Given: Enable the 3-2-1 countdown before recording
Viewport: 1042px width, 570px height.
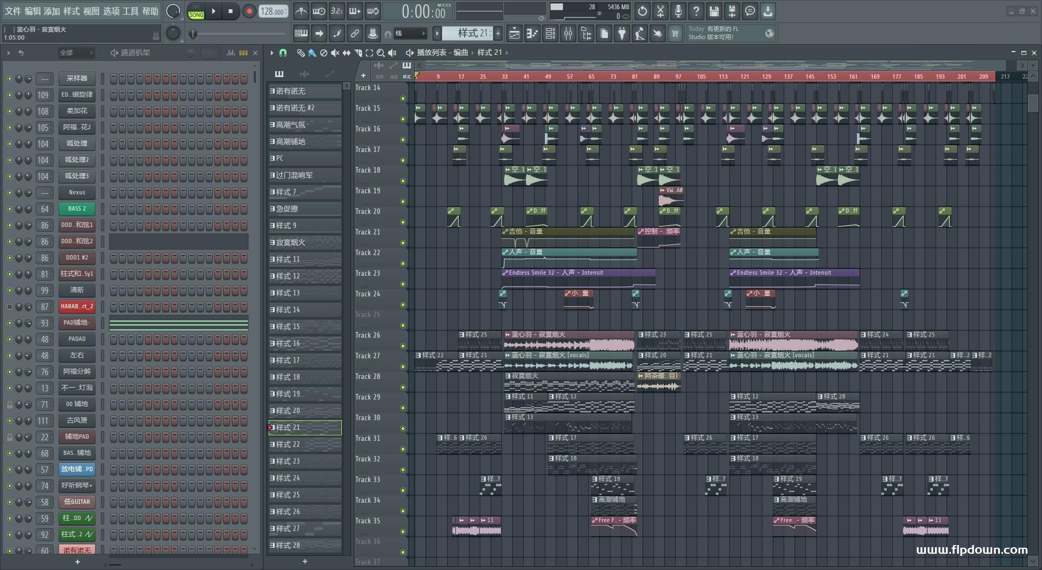Looking at the screenshot, I should tap(337, 11).
